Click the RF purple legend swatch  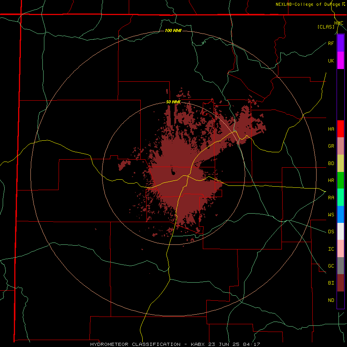pos(340,43)
